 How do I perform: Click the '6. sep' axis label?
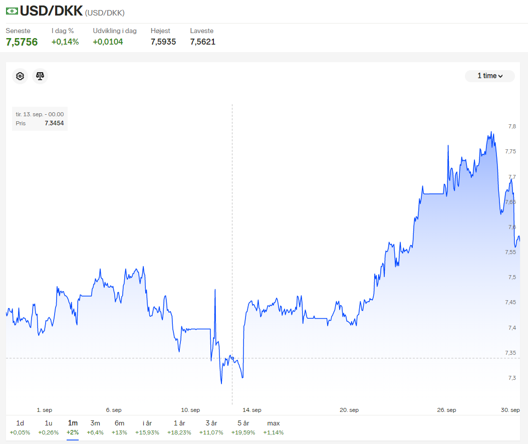pos(114,410)
